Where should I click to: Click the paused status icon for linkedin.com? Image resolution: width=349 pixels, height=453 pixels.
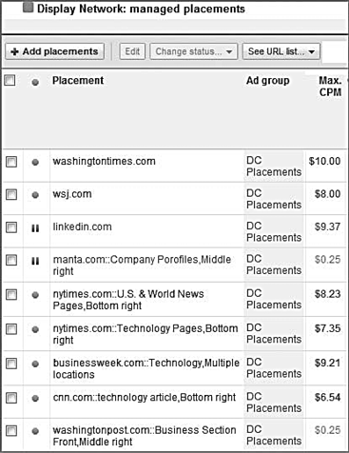click(x=35, y=228)
